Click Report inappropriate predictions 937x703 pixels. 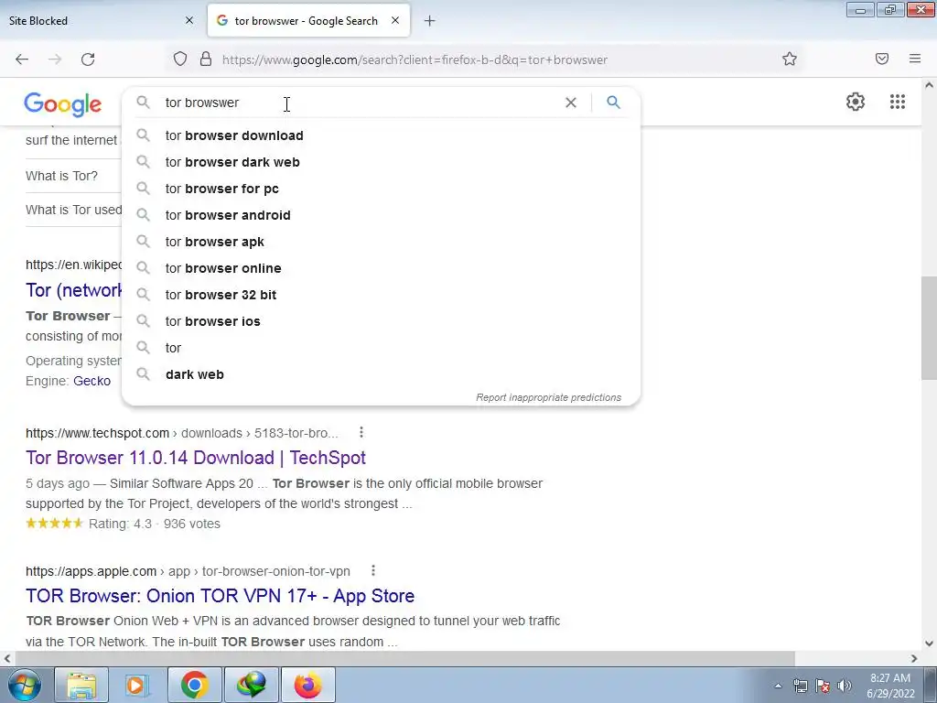(549, 397)
